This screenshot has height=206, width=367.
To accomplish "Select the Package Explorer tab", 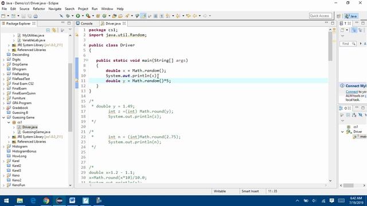I will pos(18,23).
